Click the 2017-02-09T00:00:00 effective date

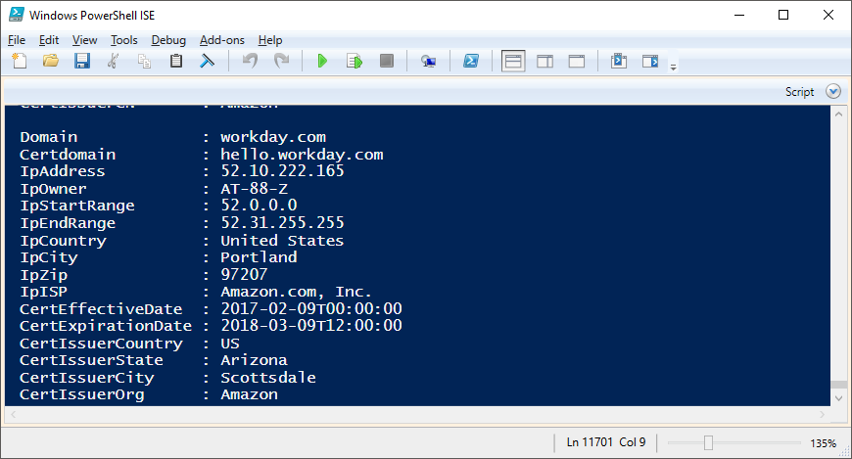pos(311,308)
